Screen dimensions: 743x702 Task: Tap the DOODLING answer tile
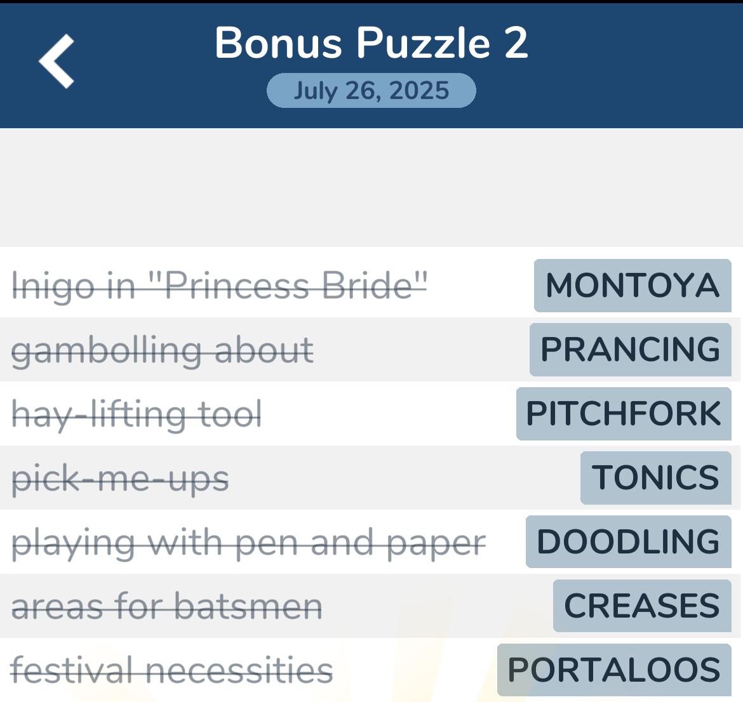click(x=628, y=541)
